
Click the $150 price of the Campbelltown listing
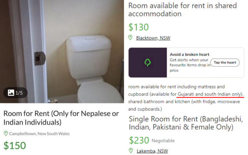(x=15, y=145)
